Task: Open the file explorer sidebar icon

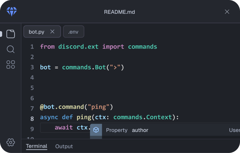Action: pyautogui.click(x=11, y=34)
